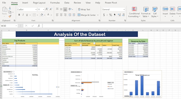This screenshot has width=181, height=99.
Task: Apply cell borders icon
Action: (x=34, y=15)
